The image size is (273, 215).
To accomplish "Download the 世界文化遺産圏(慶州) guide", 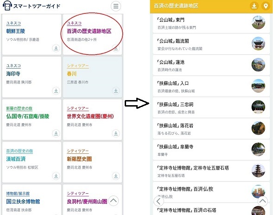I will (x=116, y=133).
